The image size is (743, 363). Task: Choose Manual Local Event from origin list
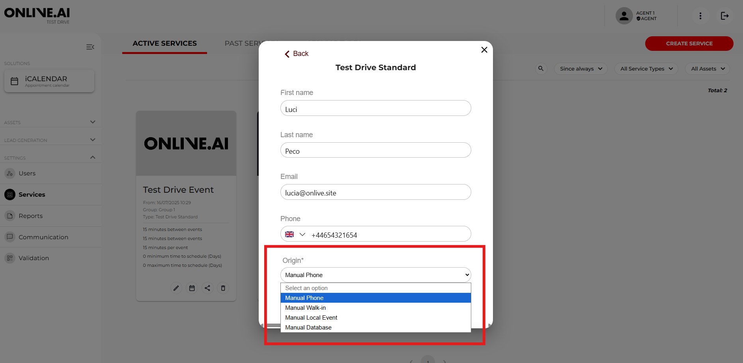311,318
